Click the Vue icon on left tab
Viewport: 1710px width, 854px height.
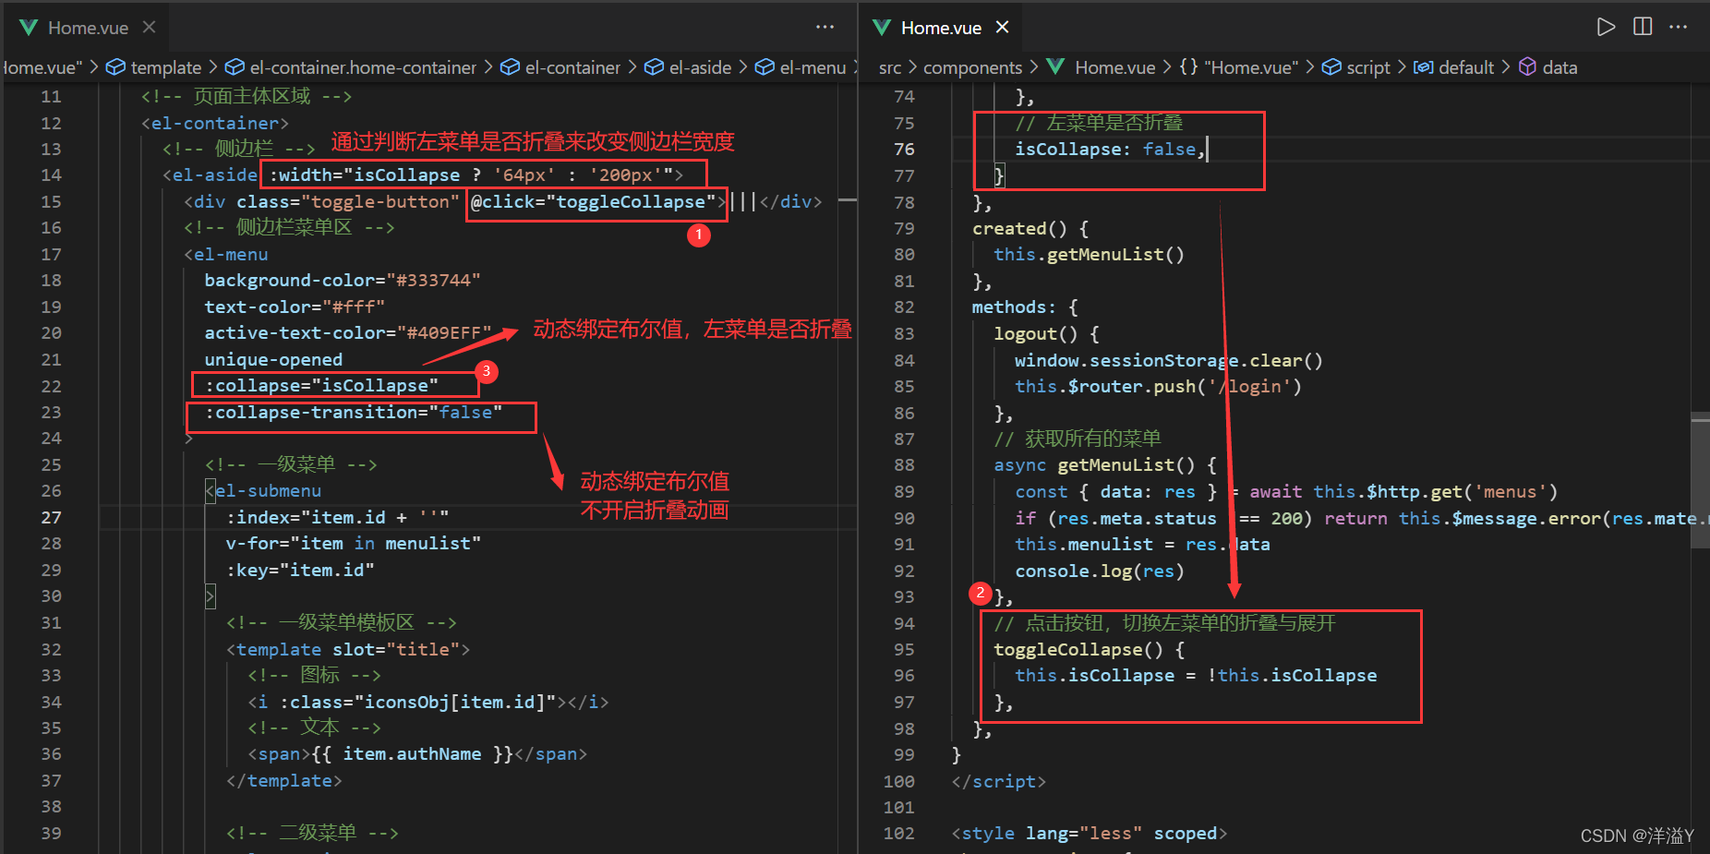tap(29, 28)
